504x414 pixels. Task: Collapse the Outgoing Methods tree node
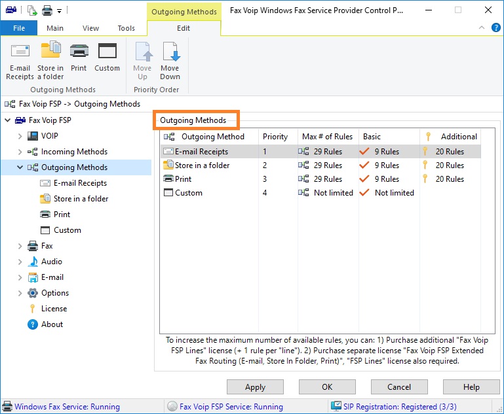tap(20, 167)
